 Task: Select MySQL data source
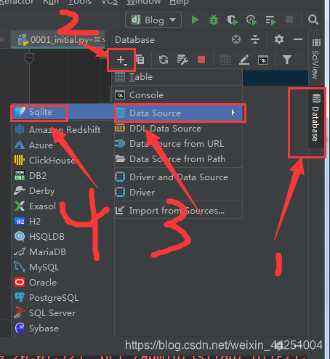coord(63,267)
